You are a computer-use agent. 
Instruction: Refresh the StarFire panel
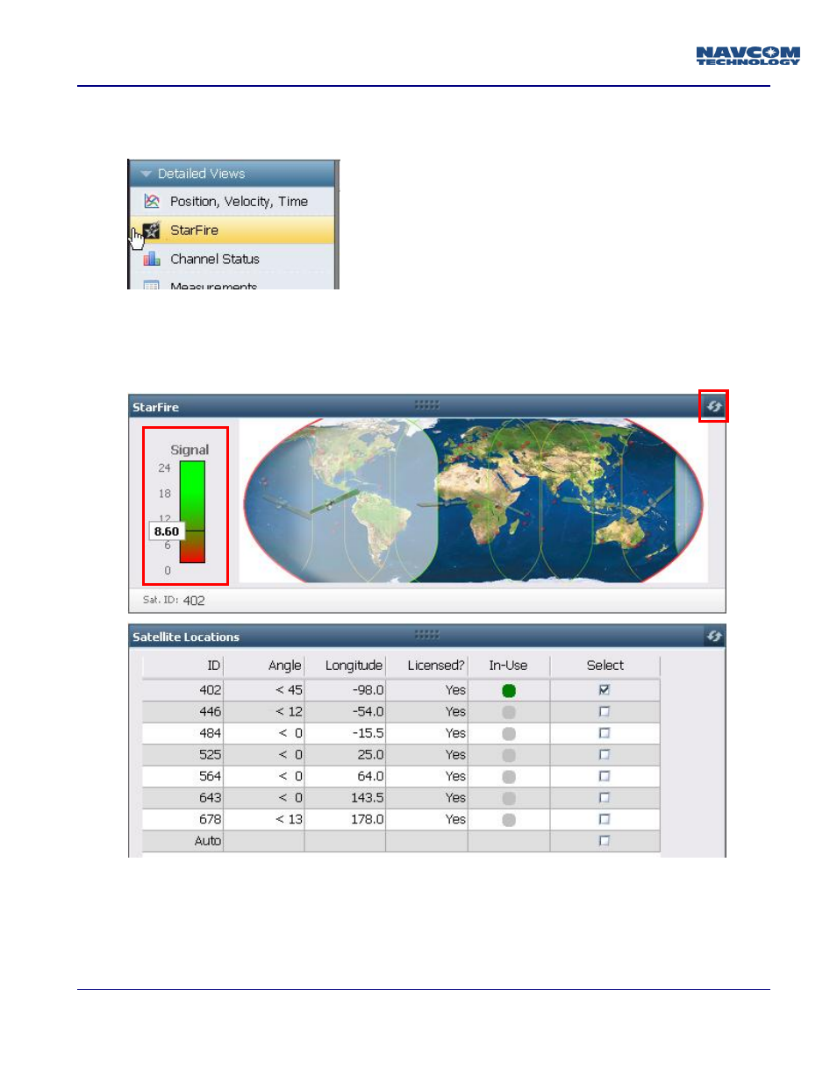click(x=714, y=407)
